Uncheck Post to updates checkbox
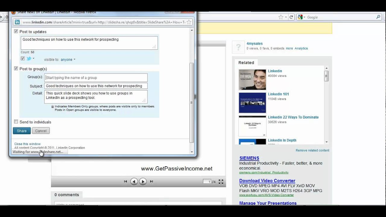This screenshot has height=217, width=386. pos(16,31)
